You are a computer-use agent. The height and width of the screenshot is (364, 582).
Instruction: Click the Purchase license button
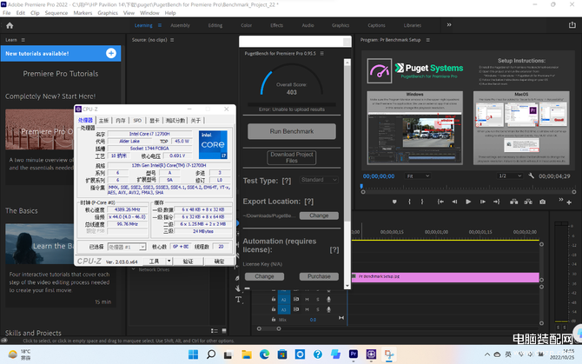(319, 276)
